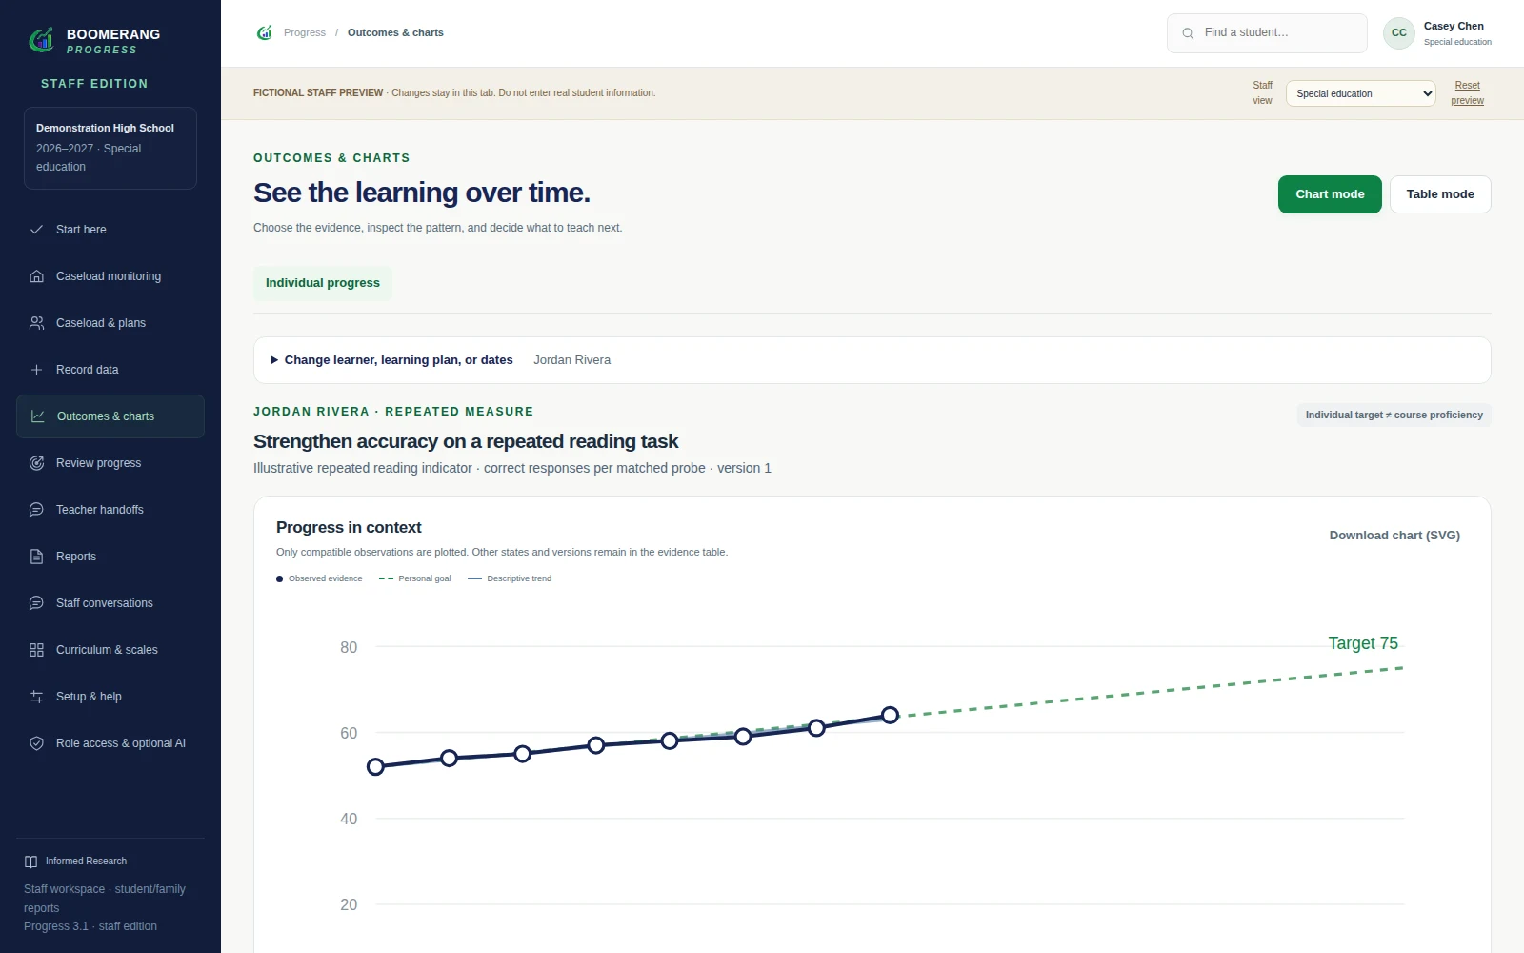The height and width of the screenshot is (953, 1524).
Task: Click the search magnifier icon
Action: 1188,33
